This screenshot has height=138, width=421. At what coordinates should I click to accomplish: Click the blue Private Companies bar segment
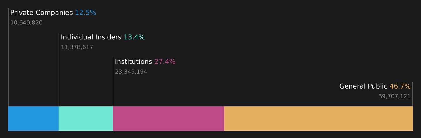coord(34,118)
